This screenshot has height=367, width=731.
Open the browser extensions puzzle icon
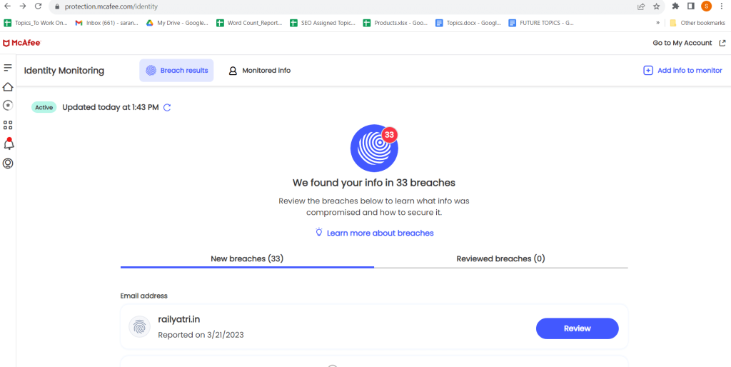click(x=675, y=6)
